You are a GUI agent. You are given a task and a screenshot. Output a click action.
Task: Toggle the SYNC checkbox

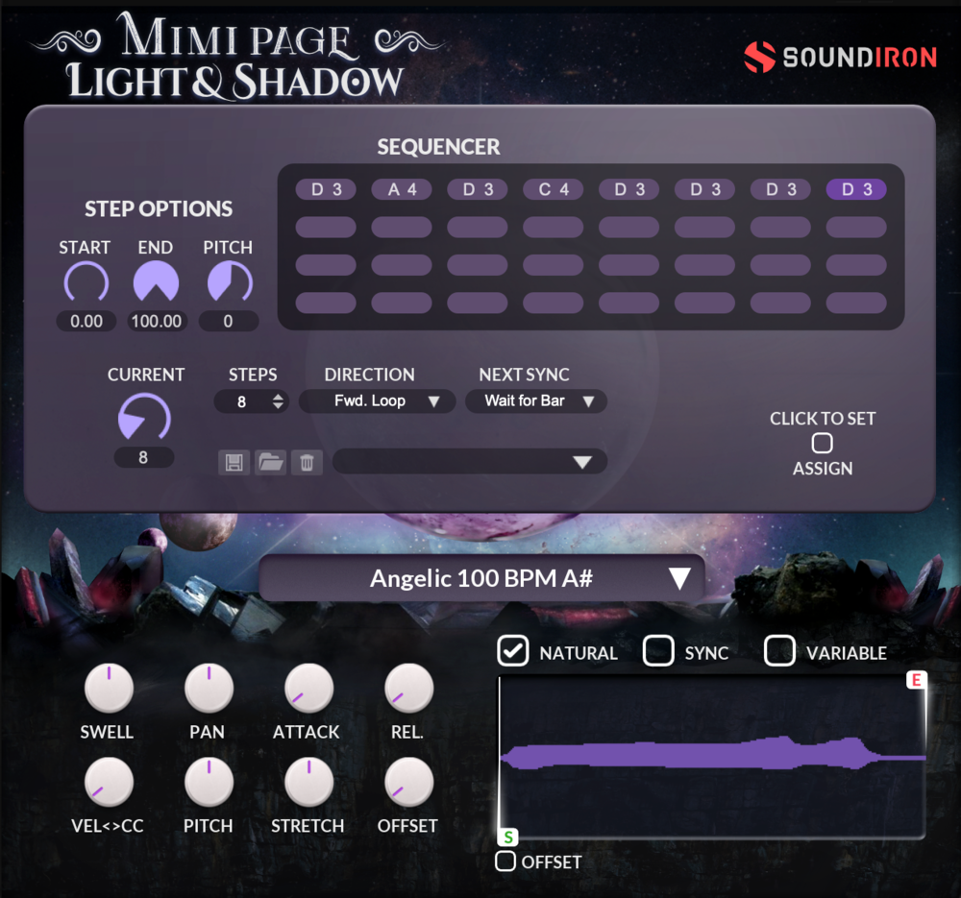tap(658, 650)
